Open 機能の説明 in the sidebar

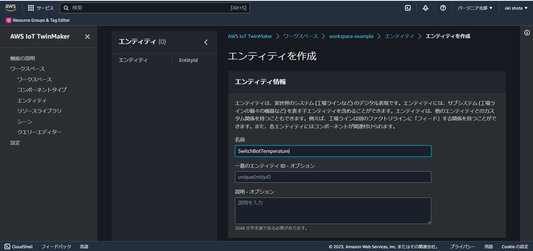pos(23,58)
